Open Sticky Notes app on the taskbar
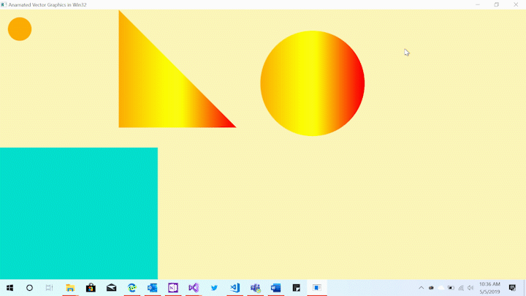 coord(296,288)
